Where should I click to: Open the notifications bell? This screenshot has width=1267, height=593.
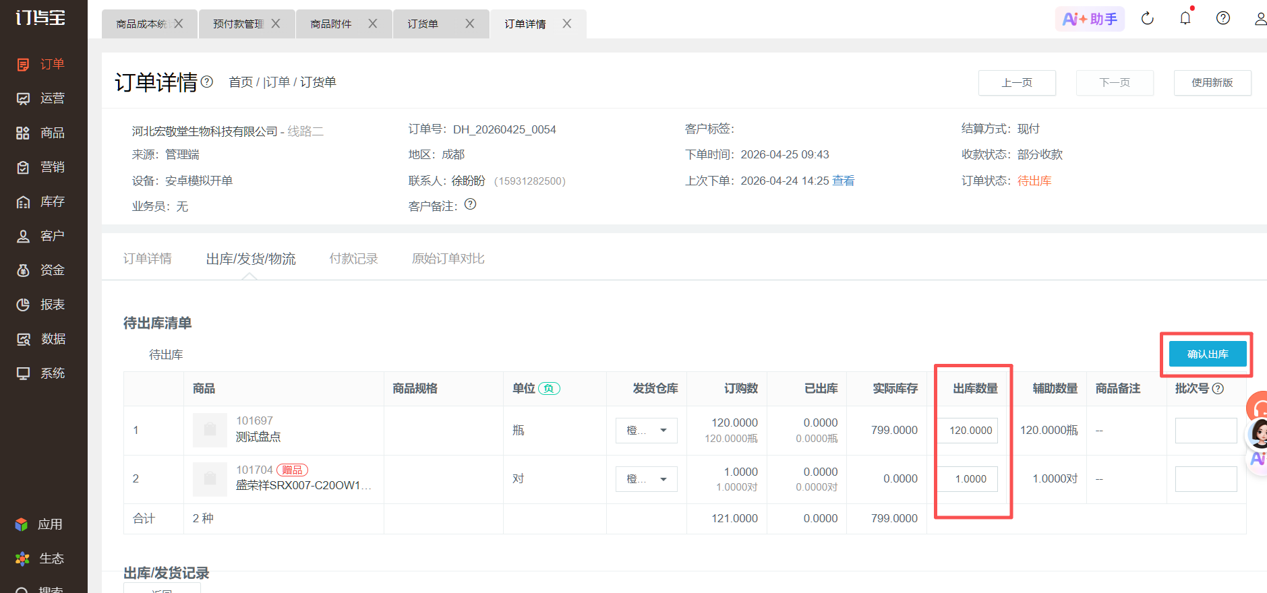click(x=1185, y=18)
